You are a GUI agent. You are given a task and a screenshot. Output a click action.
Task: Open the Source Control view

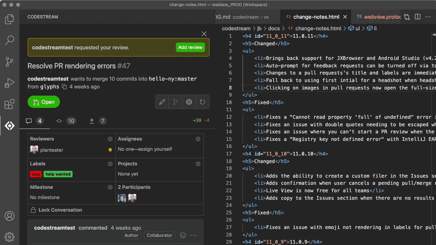(9, 62)
